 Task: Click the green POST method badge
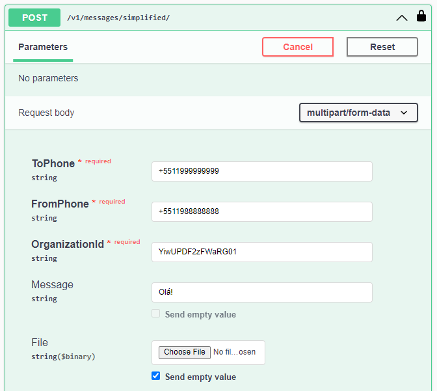tap(34, 18)
